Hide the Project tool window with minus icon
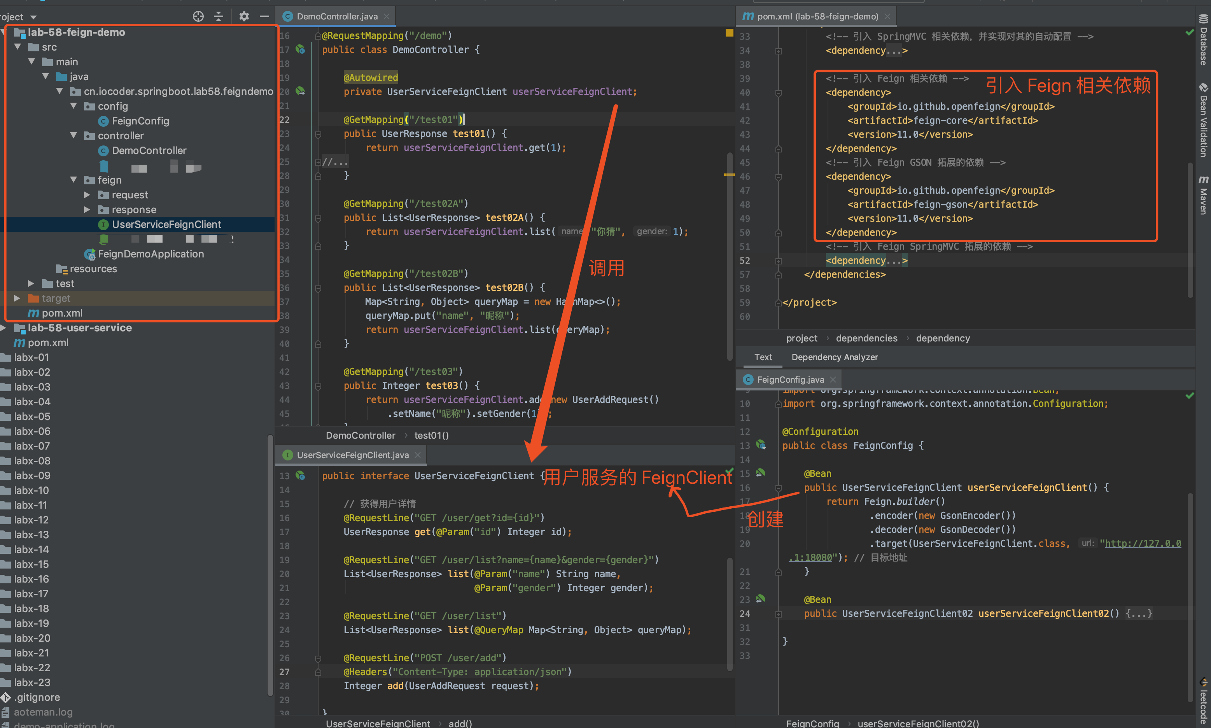Viewport: 1211px width, 728px height. [x=264, y=17]
